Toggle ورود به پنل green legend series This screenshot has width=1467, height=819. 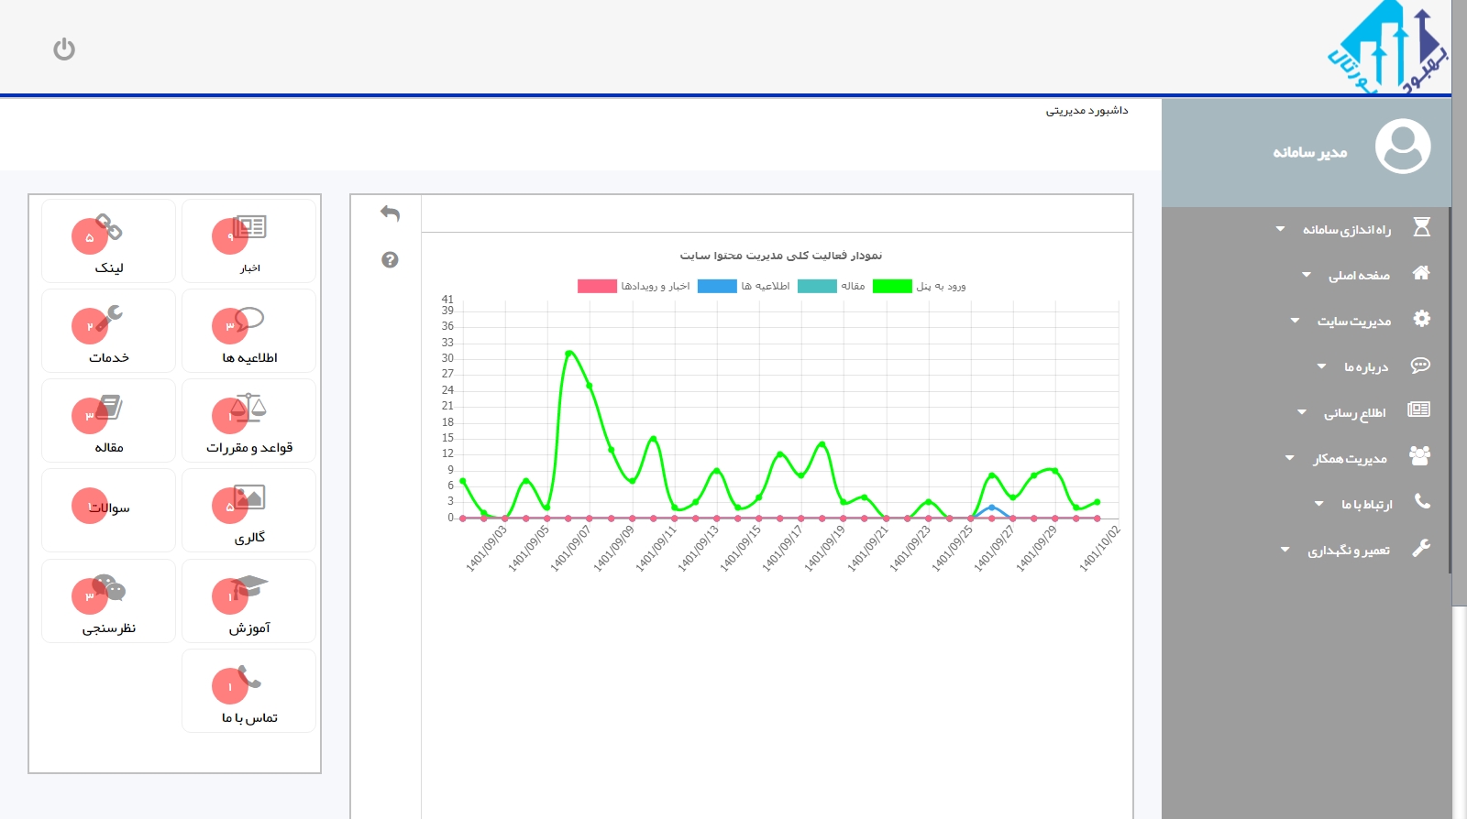(892, 287)
